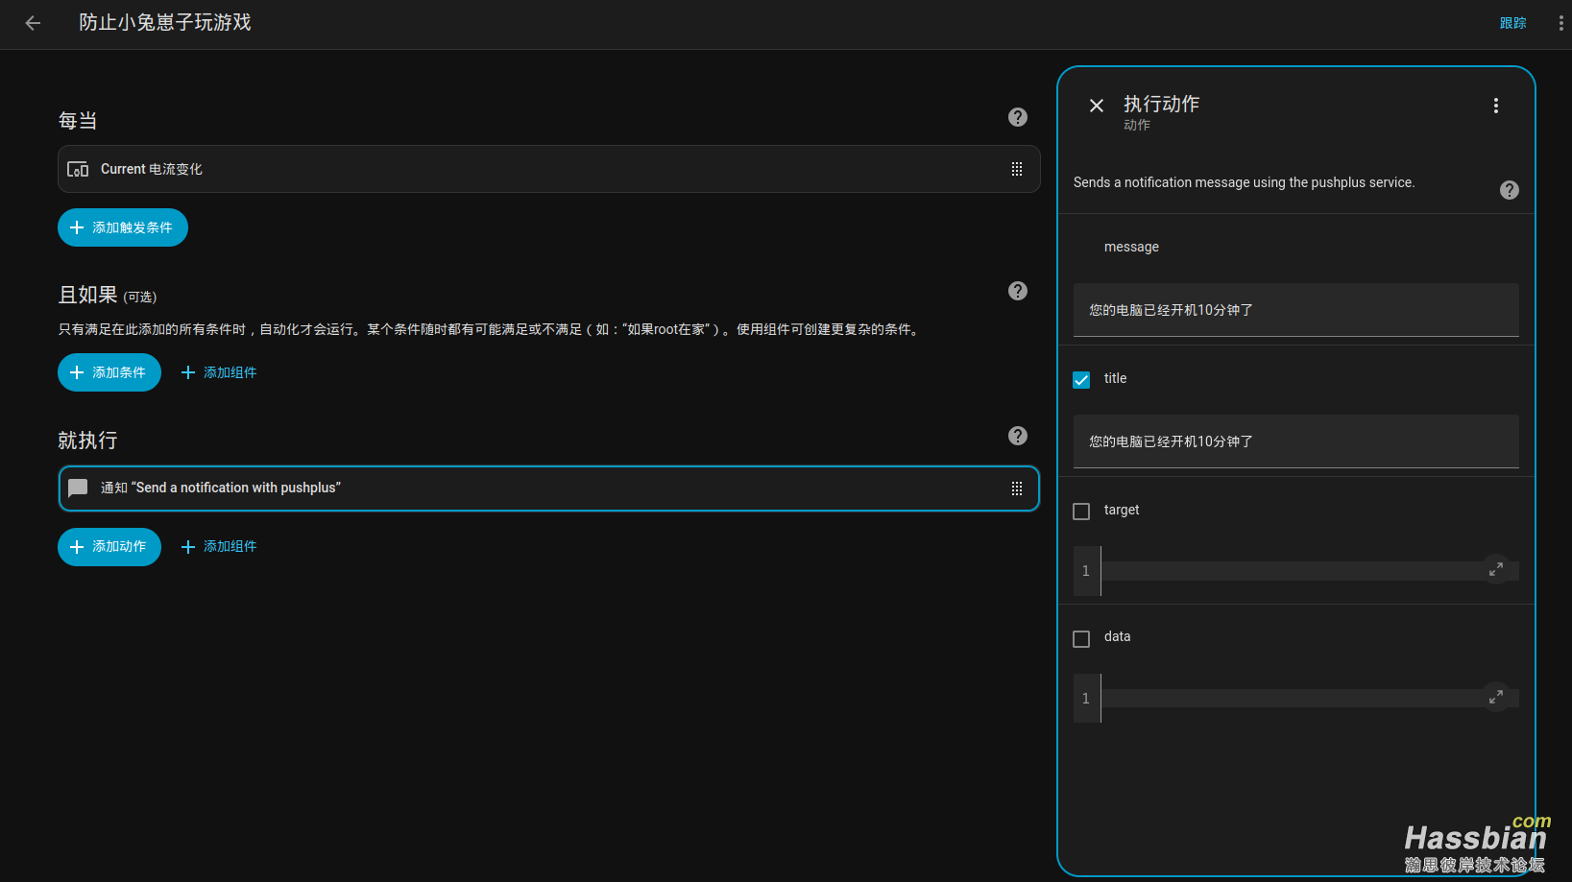
Task: Click the back arrow in the header
Action: 33,23
